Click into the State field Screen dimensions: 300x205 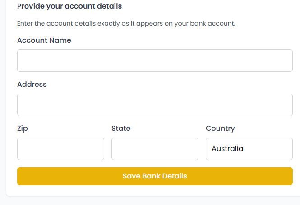coord(155,149)
